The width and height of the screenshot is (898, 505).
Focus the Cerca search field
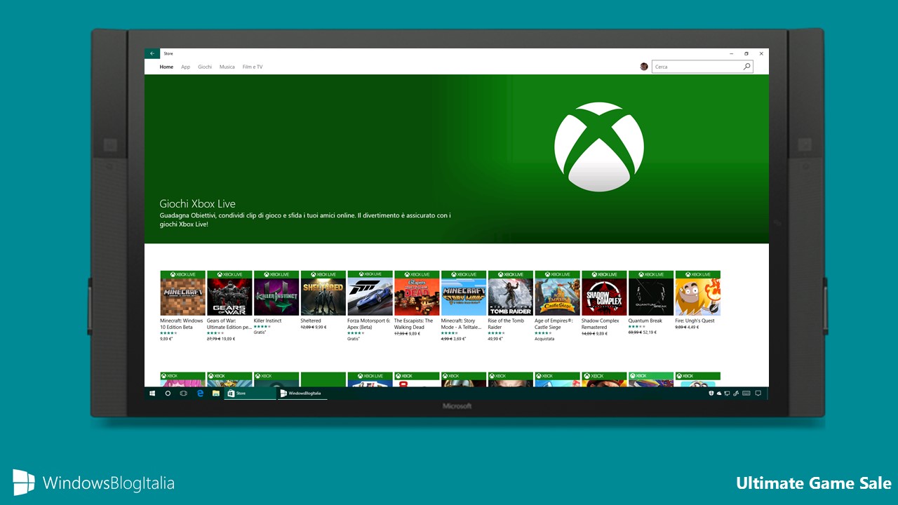[x=702, y=67]
